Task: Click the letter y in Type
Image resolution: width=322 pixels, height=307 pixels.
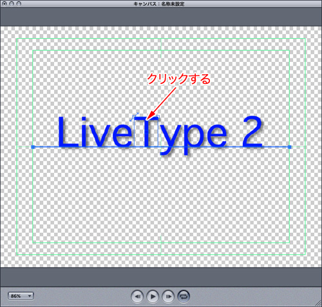Action: [x=171, y=140]
